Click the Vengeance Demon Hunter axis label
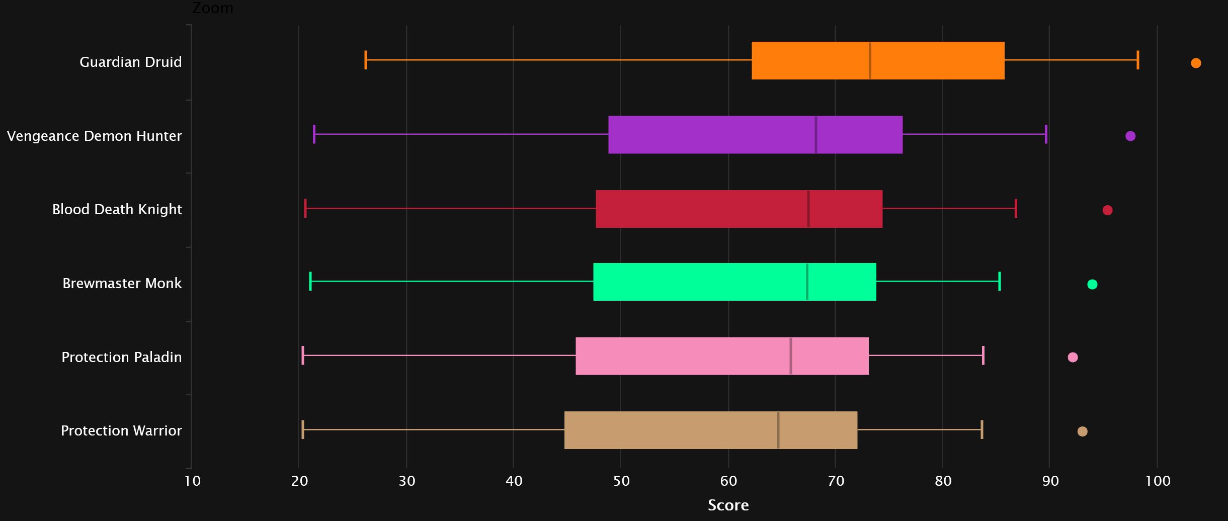This screenshot has height=521, width=1228. [95, 136]
